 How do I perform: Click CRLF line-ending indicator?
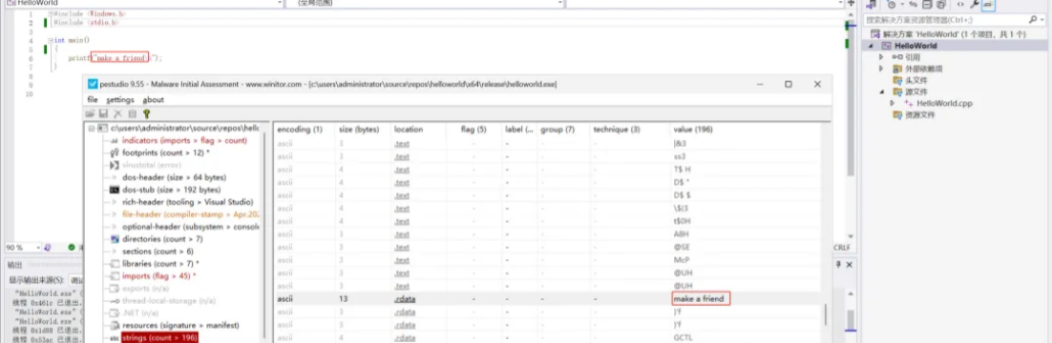tap(841, 248)
